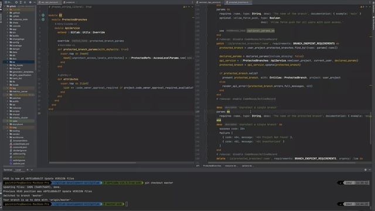Expand the ee folder
The height and width of the screenshot is (211, 375).
(x=8, y=62)
